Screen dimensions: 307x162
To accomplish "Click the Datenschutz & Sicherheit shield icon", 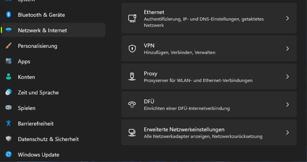I will pos(8,139).
